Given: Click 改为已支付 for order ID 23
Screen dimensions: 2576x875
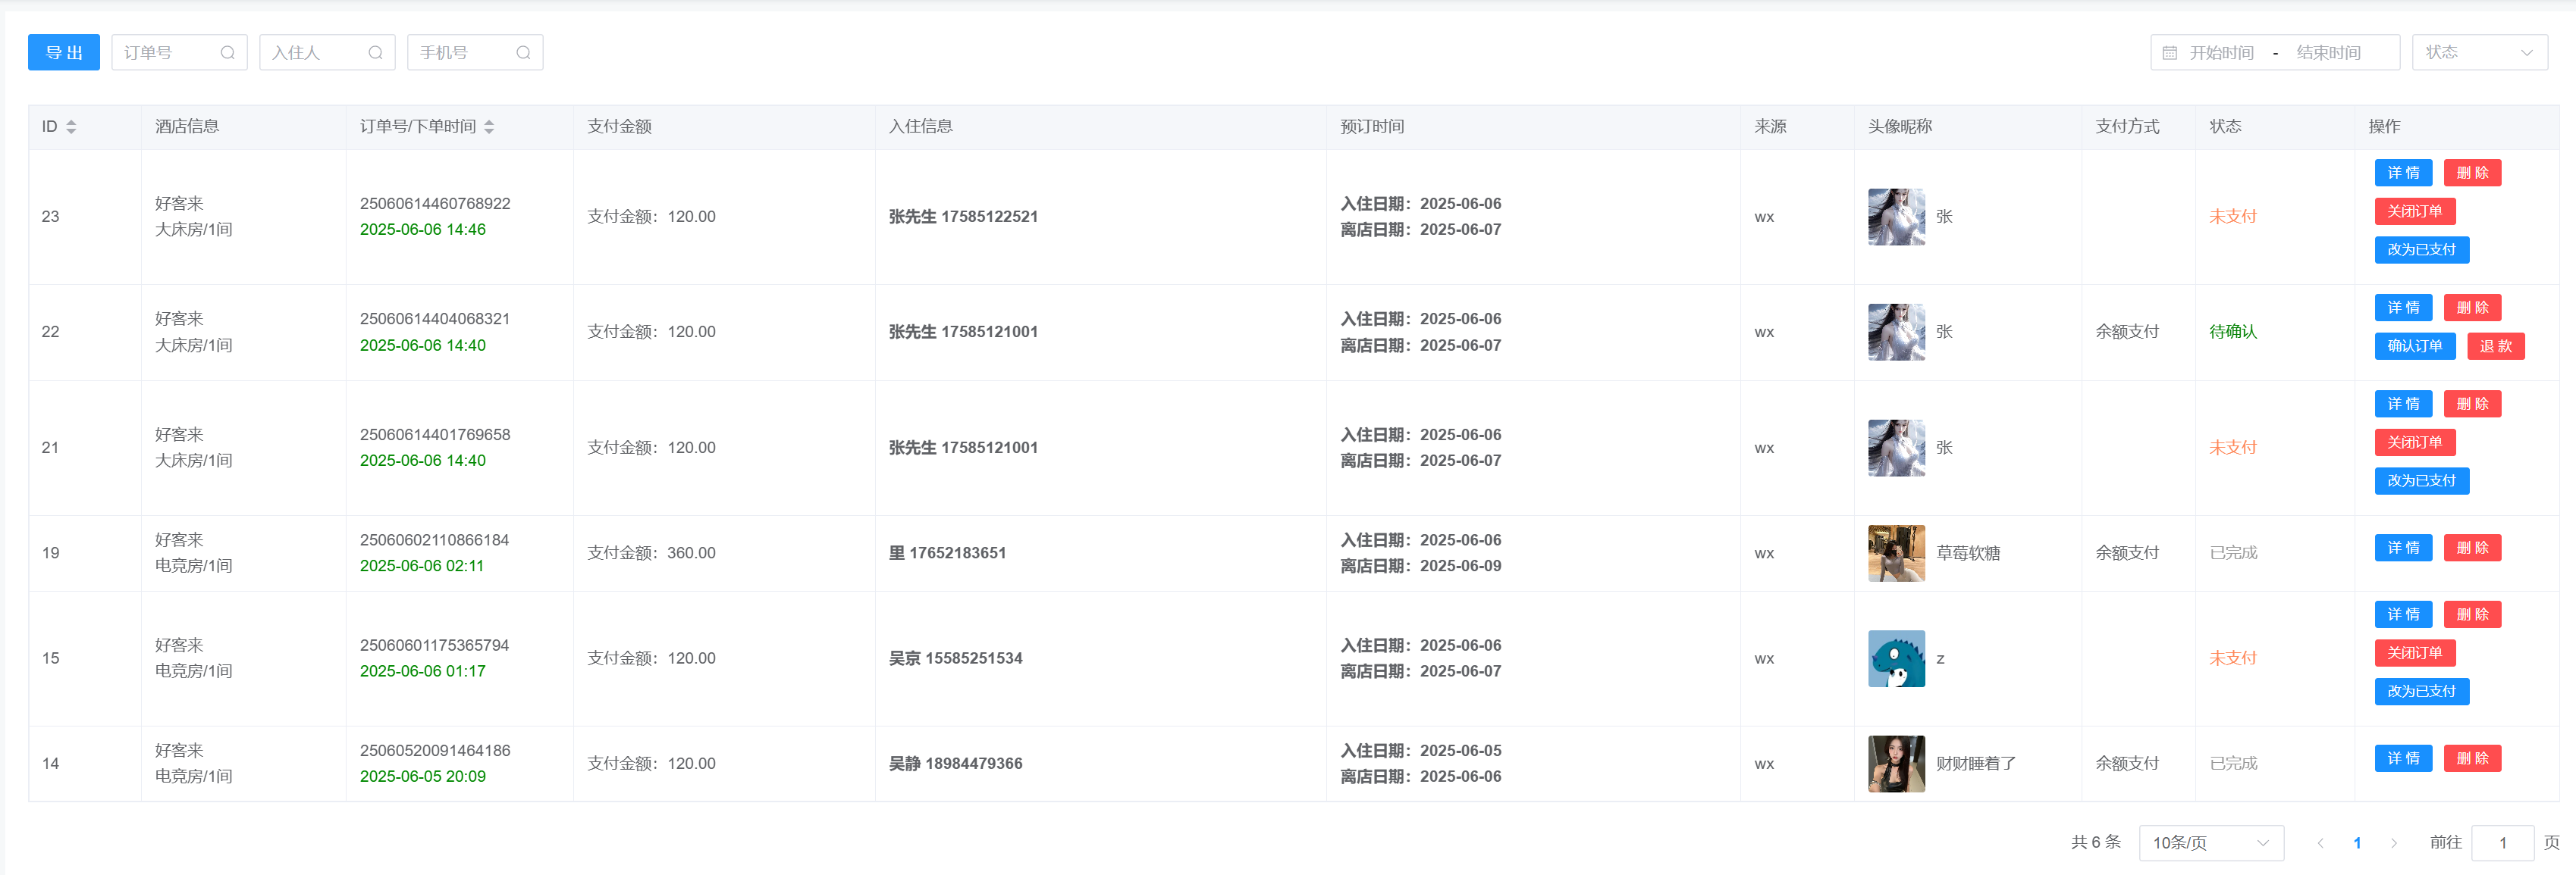Looking at the screenshot, I should pos(2421,250).
